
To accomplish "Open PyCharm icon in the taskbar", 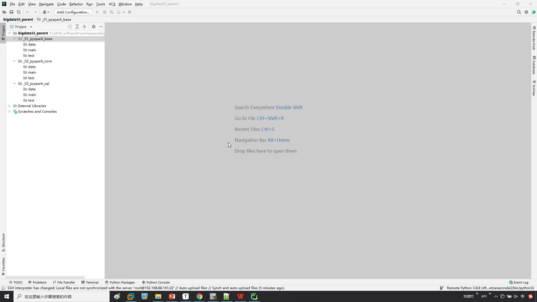I will (x=254, y=296).
